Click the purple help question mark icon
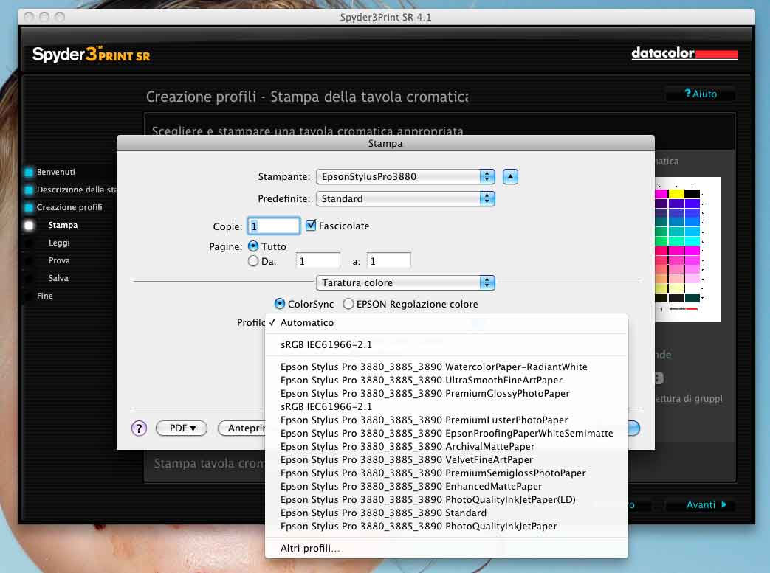The width and height of the screenshot is (770, 573). (140, 428)
